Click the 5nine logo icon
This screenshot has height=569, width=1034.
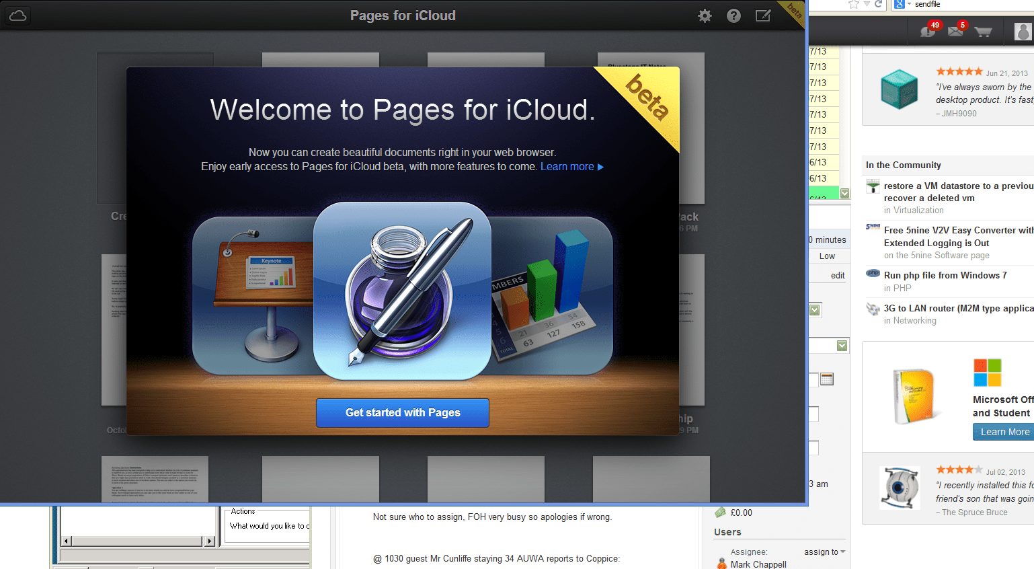[x=873, y=227]
